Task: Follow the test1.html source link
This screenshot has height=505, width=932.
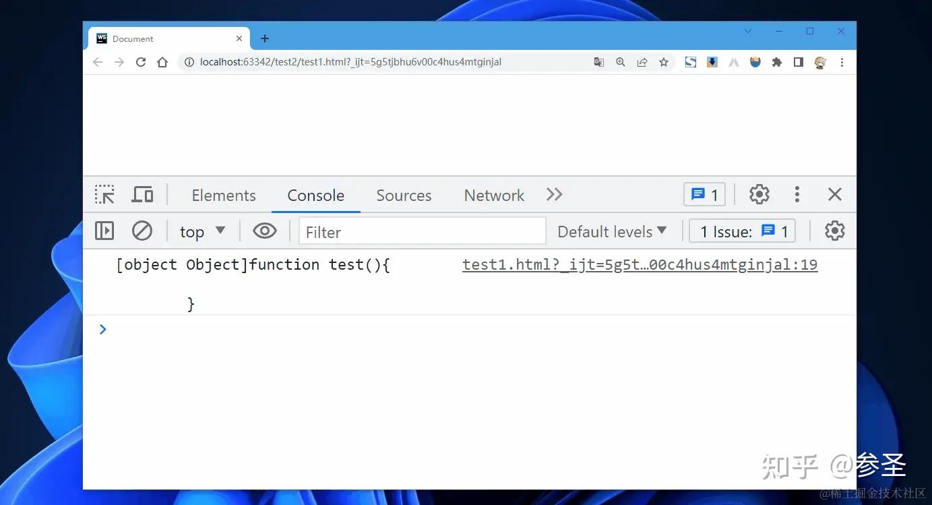Action: [x=640, y=264]
